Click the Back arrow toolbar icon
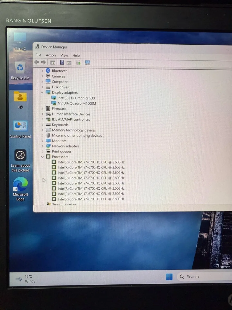The height and width of the screenshot is (310, 232). coord(37,62)
